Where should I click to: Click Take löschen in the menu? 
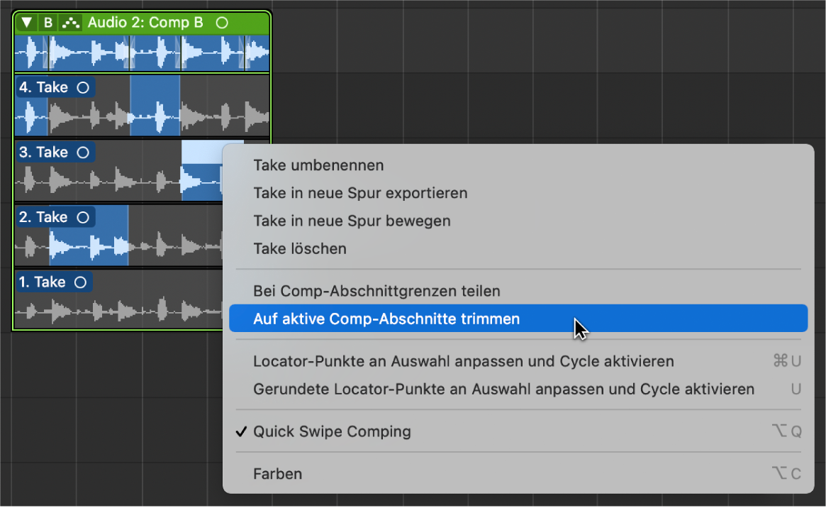300,249
